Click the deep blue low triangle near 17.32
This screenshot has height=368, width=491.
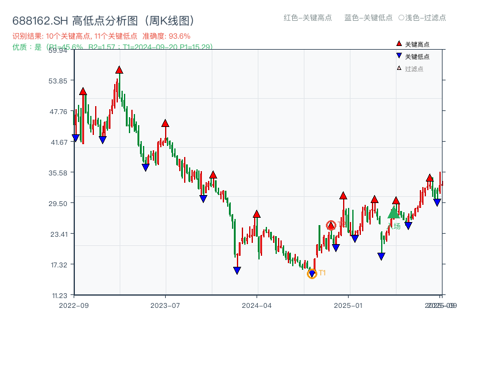[237, 269]
